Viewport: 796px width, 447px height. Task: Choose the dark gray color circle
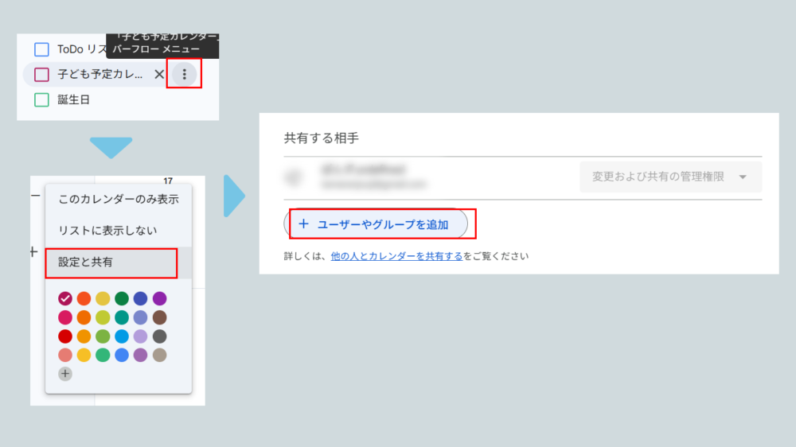(x=159, y=336)
